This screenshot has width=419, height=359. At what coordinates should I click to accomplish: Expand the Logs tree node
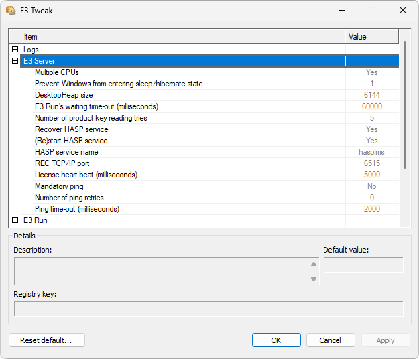[15, 50]
